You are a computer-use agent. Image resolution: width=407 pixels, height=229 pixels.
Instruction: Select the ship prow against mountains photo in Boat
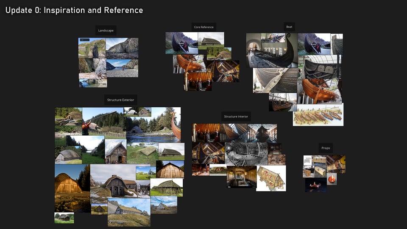[314, 44]
